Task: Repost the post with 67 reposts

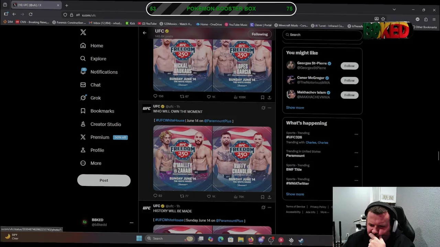Action: [x=184, y=97]
